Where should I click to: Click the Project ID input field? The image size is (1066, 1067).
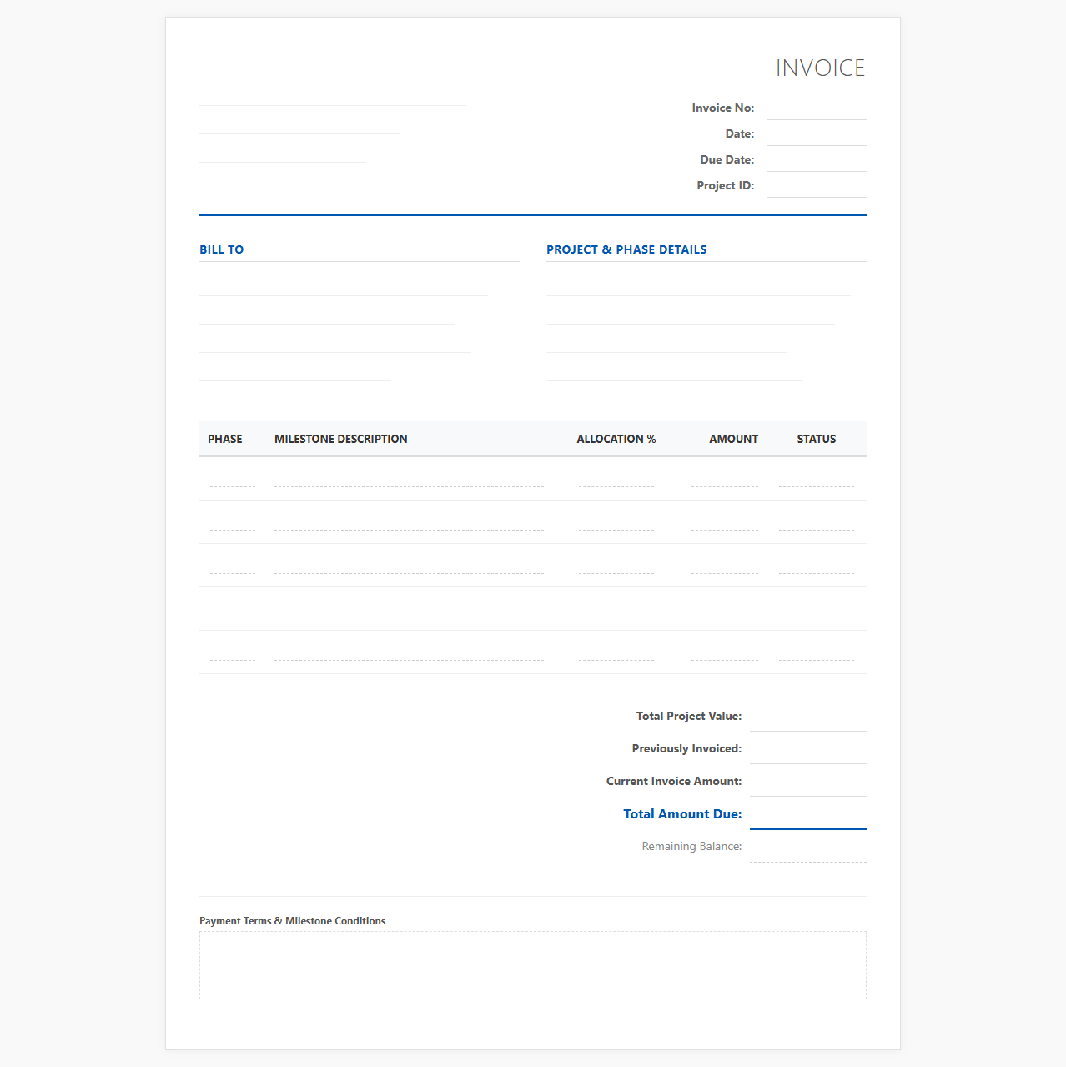tap(816, 186)
